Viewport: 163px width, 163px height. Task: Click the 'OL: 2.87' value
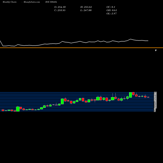111,14
